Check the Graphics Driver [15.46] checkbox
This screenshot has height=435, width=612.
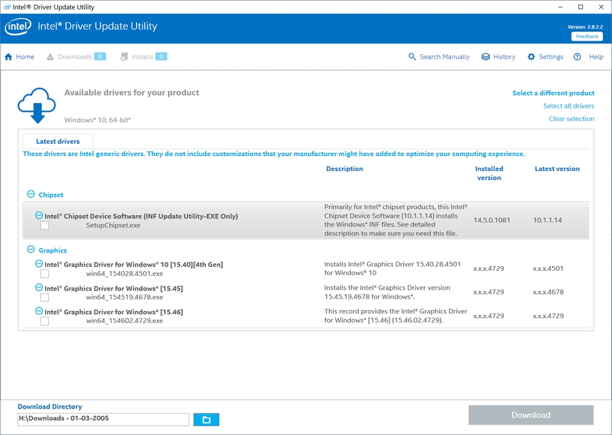coord(45,321)
